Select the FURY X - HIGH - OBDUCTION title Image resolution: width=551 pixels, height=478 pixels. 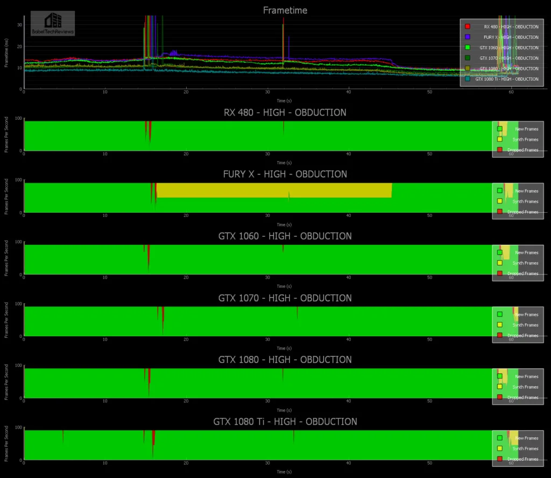coord(285,175)
